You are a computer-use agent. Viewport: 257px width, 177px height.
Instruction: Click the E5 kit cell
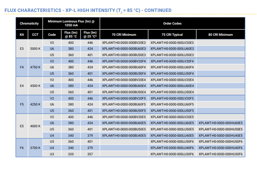[22, 126]
